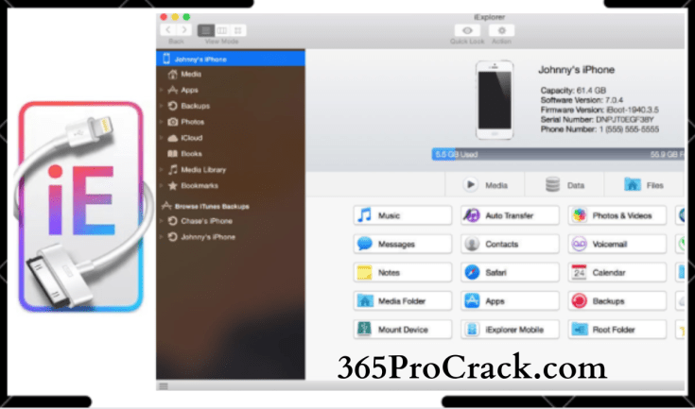Go back with the left arrow button

[168, 30]
